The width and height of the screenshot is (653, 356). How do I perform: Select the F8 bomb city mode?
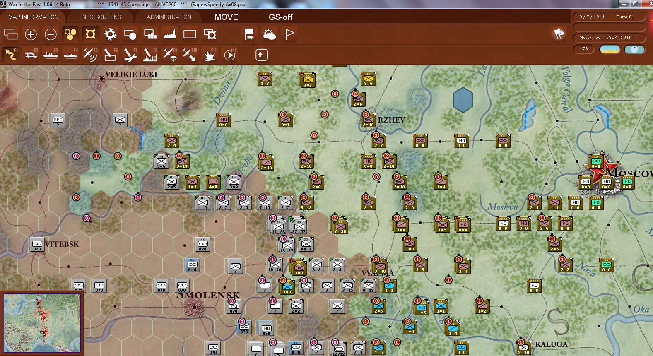(x=150, y=55)
